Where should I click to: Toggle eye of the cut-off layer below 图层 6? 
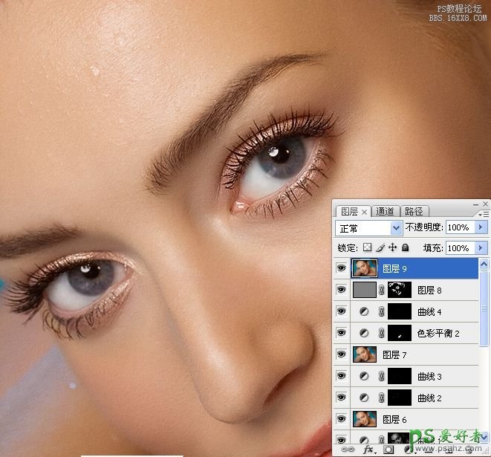click(x=341, y=439)
